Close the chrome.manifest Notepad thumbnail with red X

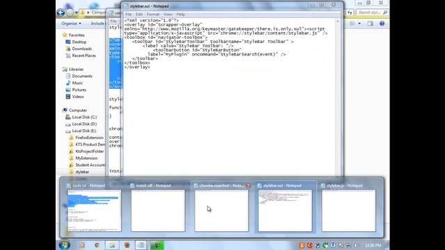pos(248,185)
